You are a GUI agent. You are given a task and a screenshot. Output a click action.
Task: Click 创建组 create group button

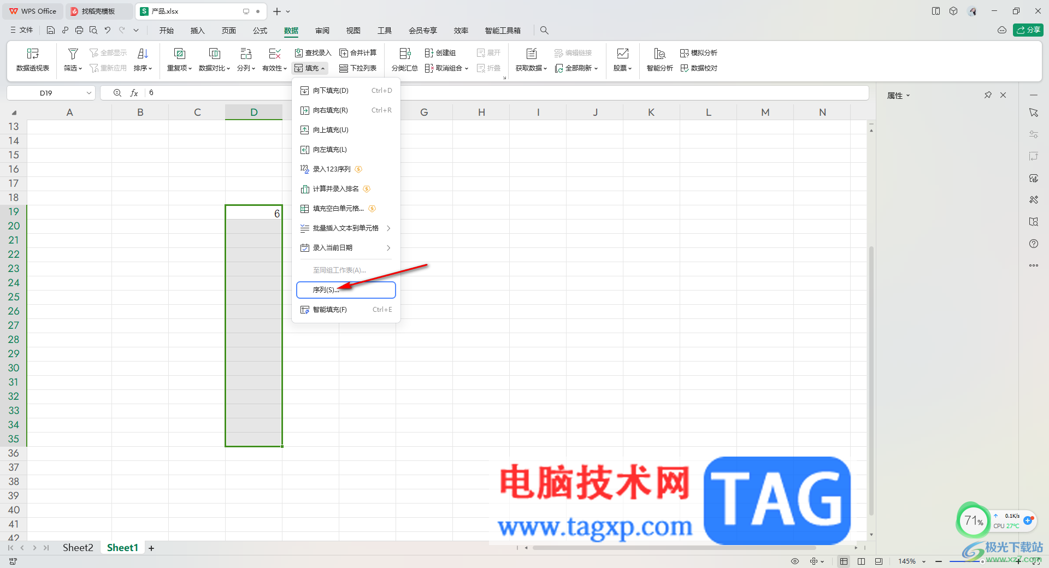[440, 53]
